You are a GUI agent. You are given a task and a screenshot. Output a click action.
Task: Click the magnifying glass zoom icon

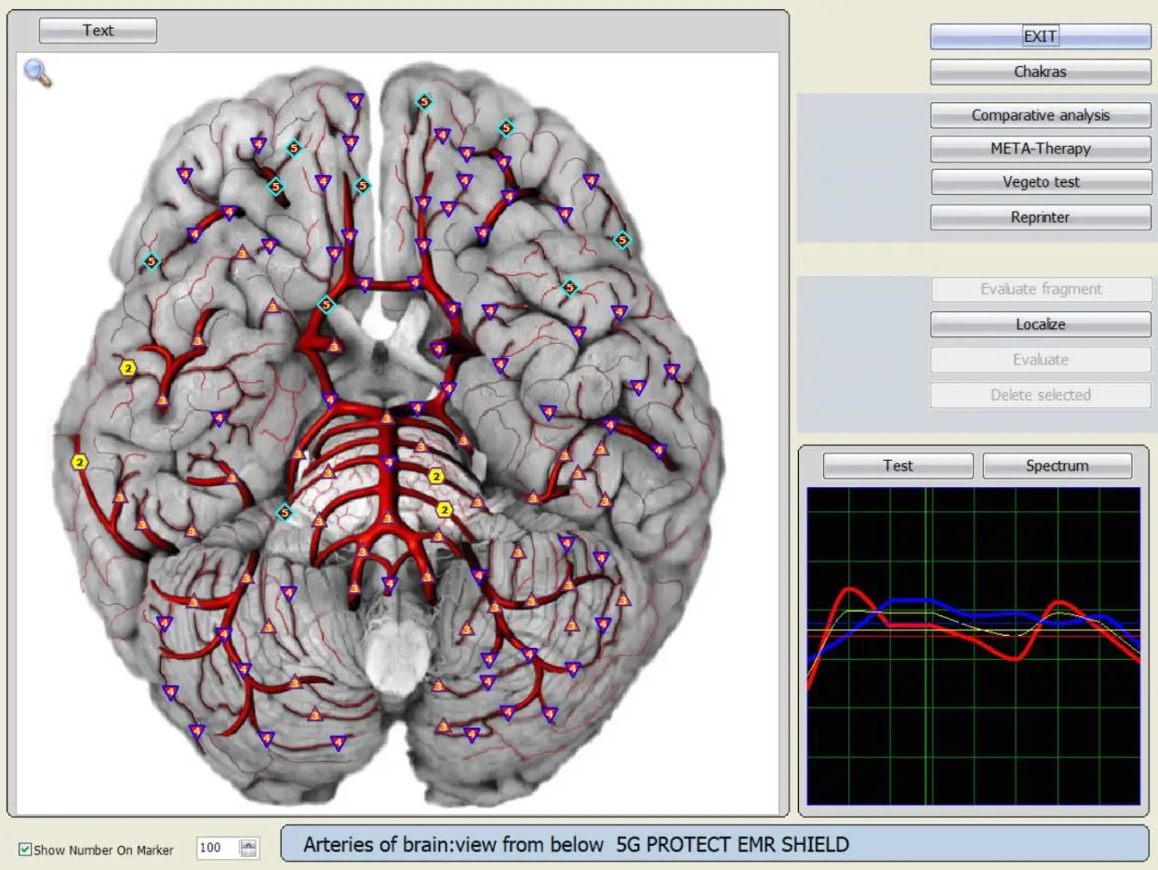(37, 72)
